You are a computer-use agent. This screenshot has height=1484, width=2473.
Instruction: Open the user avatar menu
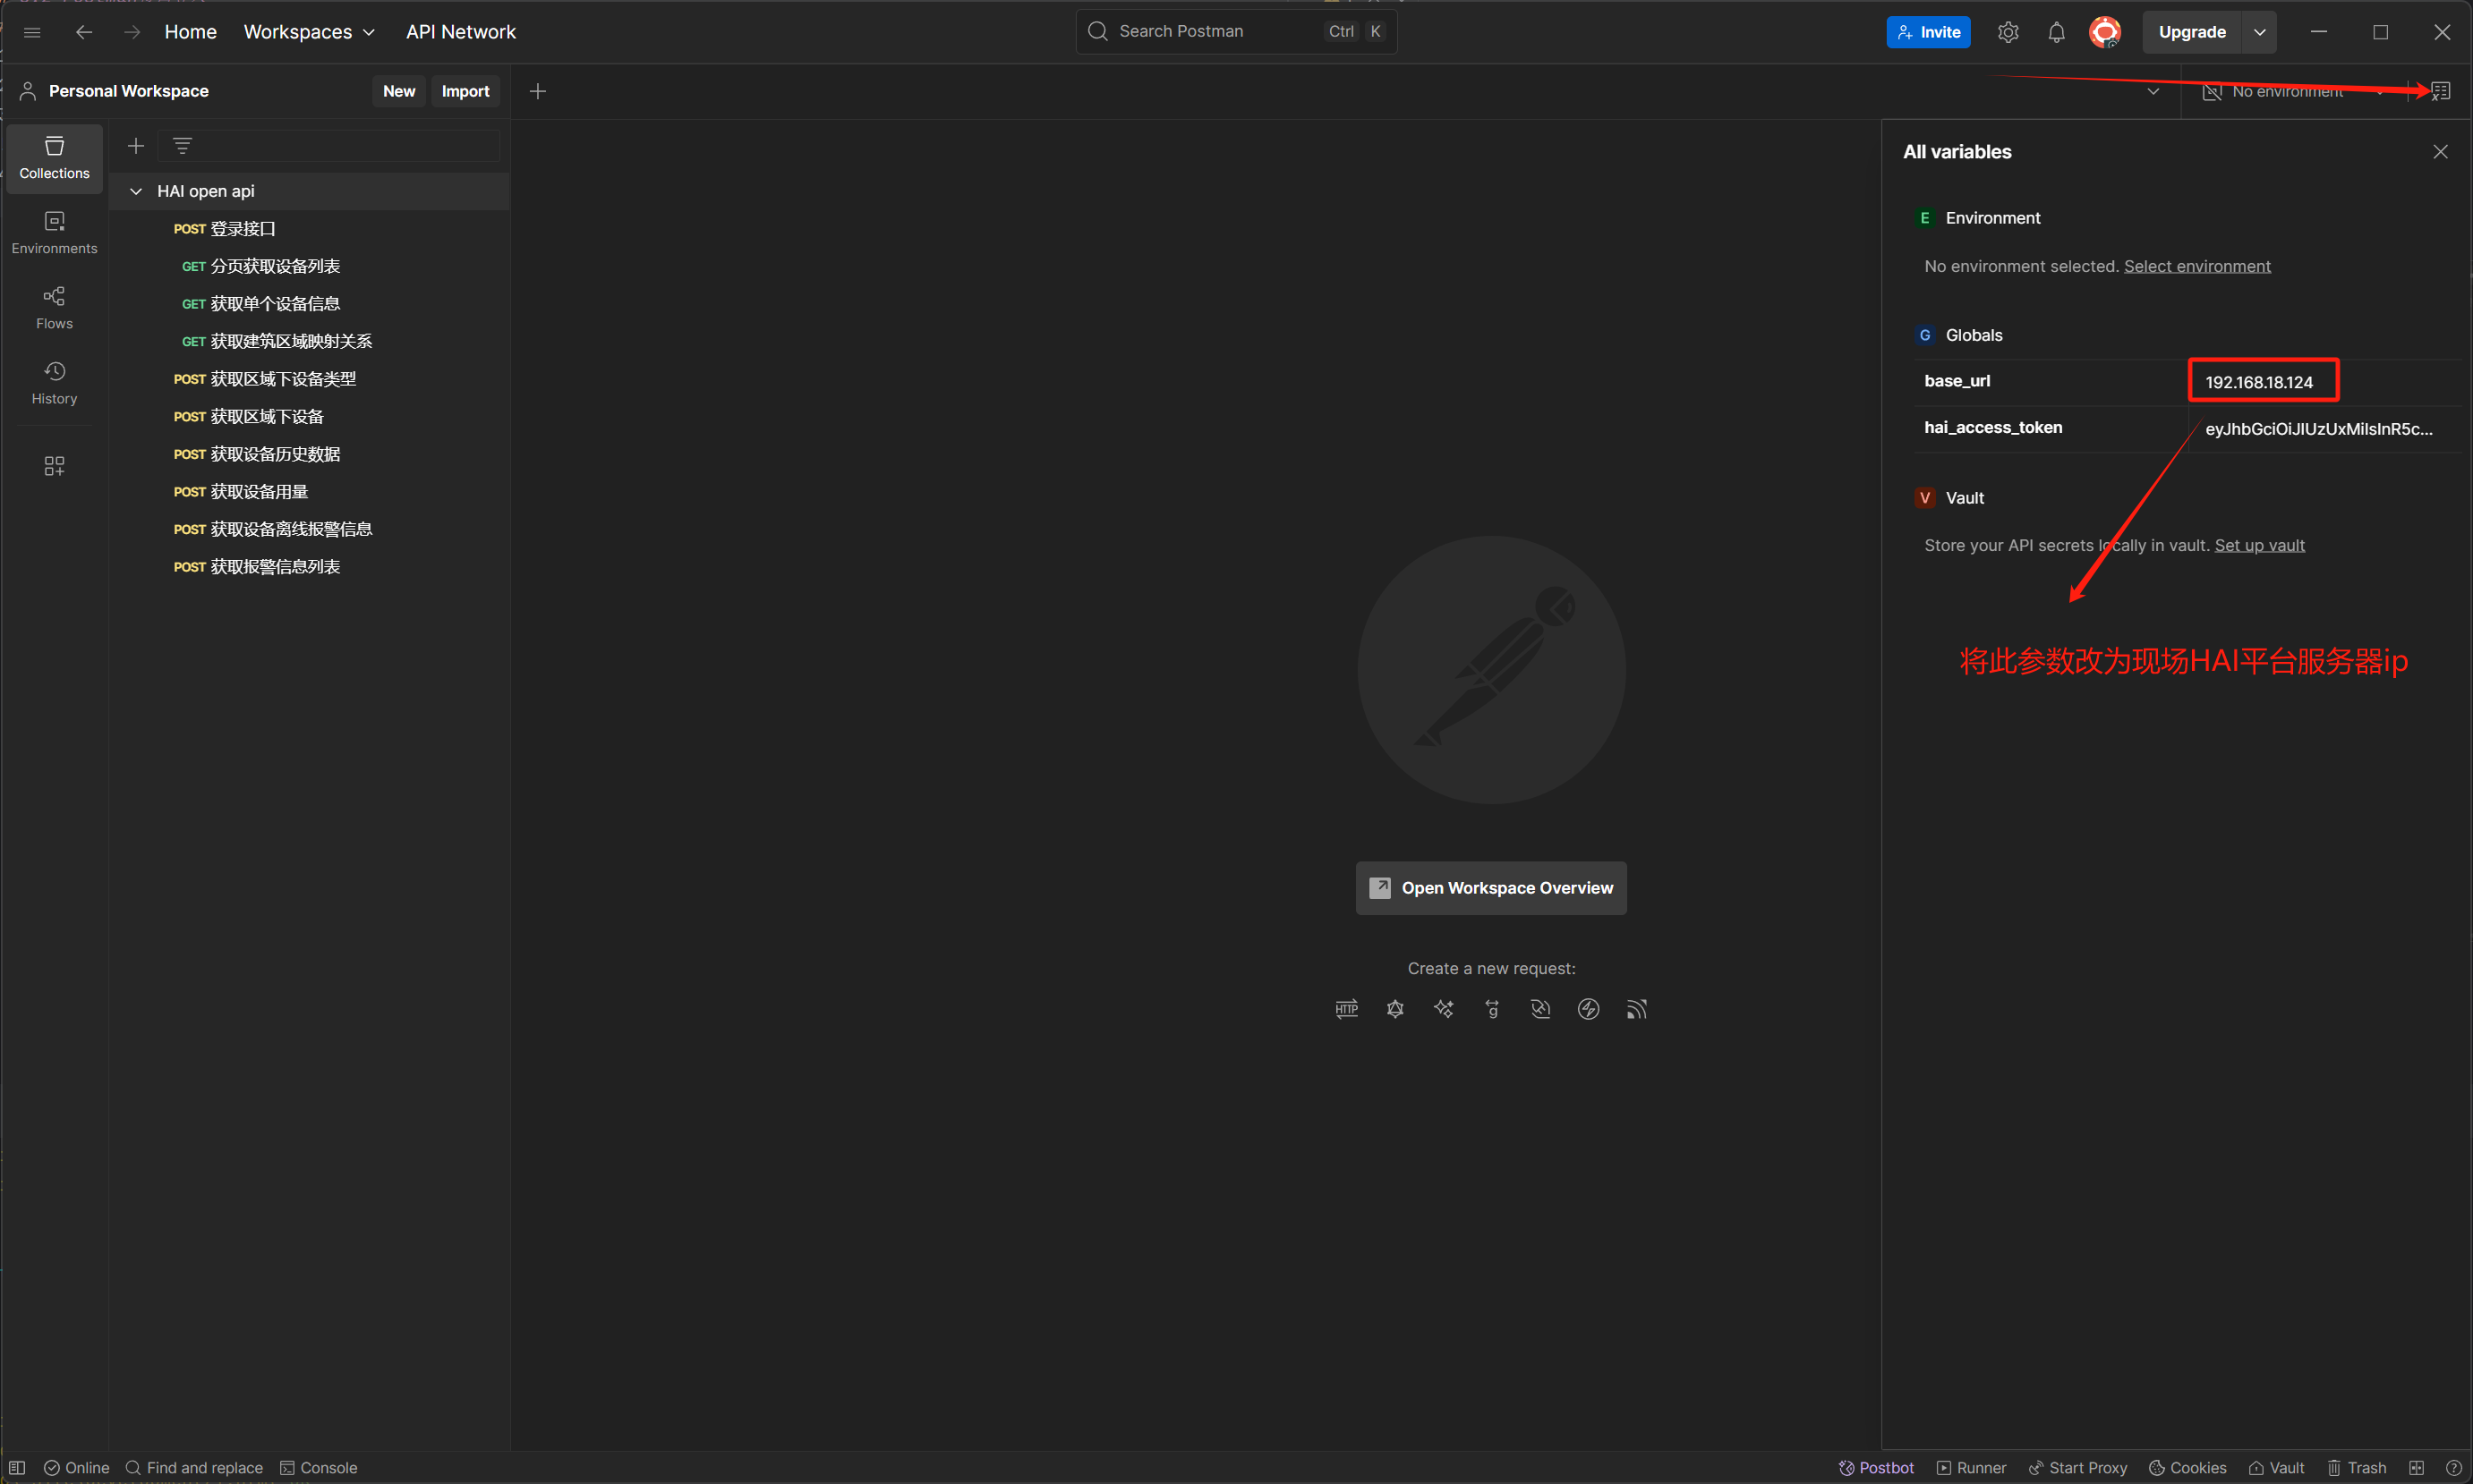[x=2104, y=32]
